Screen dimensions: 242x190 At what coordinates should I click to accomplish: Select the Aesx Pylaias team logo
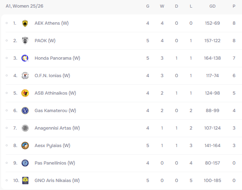[25, 146]
